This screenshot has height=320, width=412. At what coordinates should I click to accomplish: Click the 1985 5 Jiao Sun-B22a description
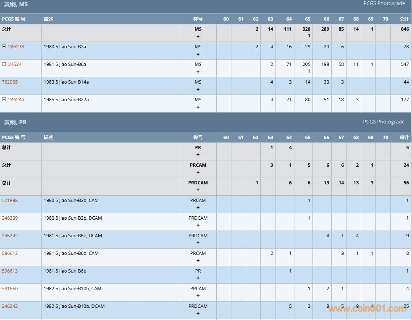tap(66, 100)
